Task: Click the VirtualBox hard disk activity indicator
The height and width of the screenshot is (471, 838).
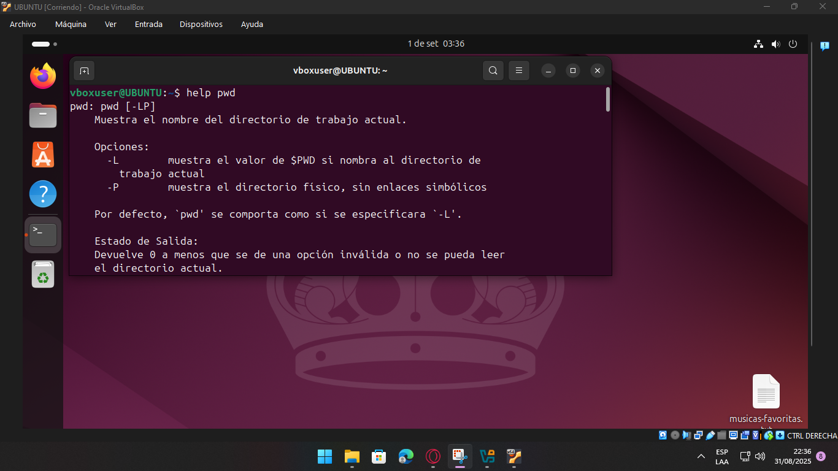Action: (663, 435)
